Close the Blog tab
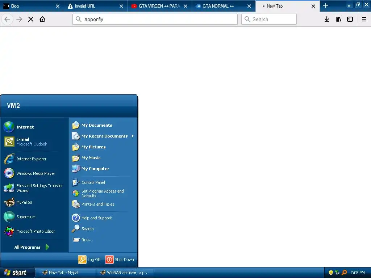 click(x=58, y=6)
